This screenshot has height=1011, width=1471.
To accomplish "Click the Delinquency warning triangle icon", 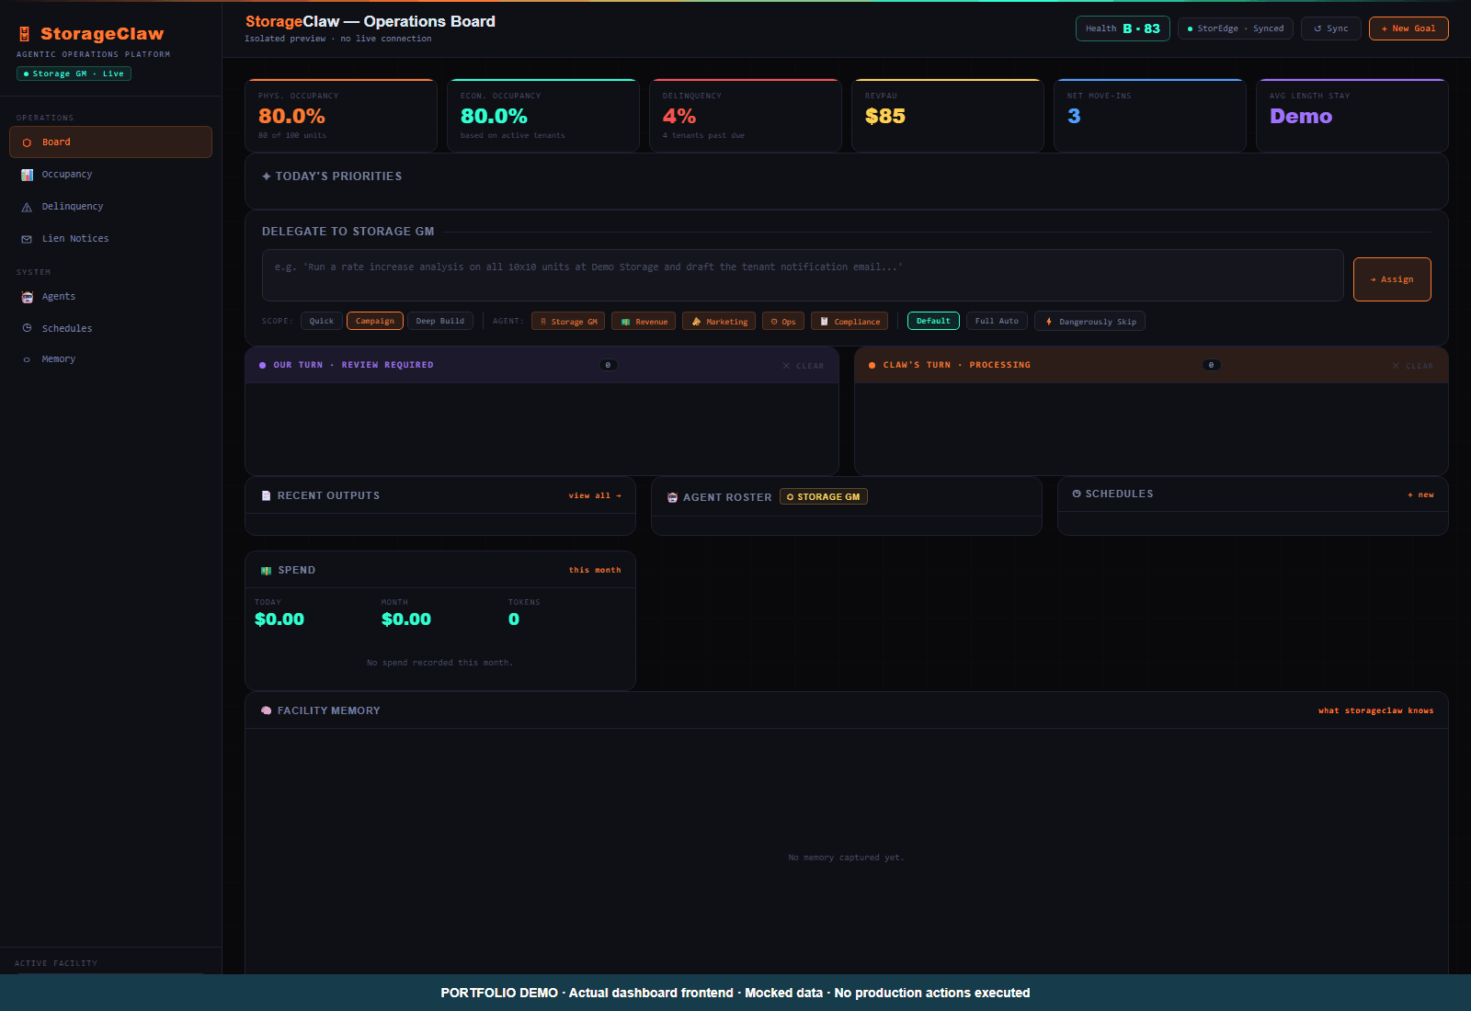I will point(27,207).
